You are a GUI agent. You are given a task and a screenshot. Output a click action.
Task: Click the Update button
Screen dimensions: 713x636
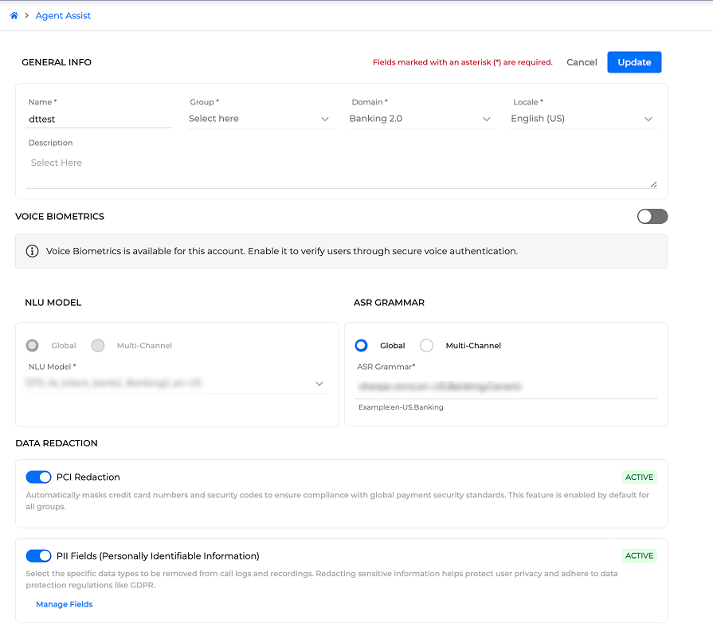tap(634, 62)
